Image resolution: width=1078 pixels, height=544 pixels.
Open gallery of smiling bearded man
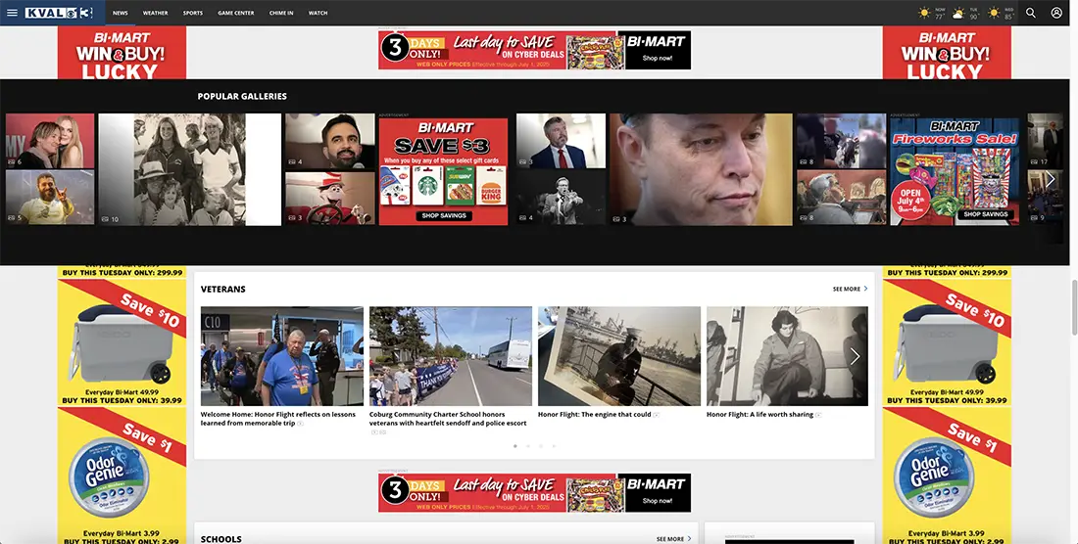pos(330,141)
